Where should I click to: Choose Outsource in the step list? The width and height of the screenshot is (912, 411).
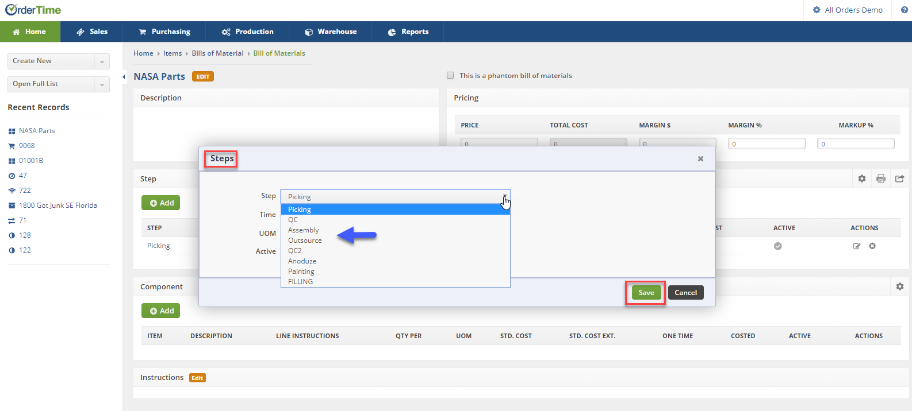pyautogui.click(x=395, y=241)
